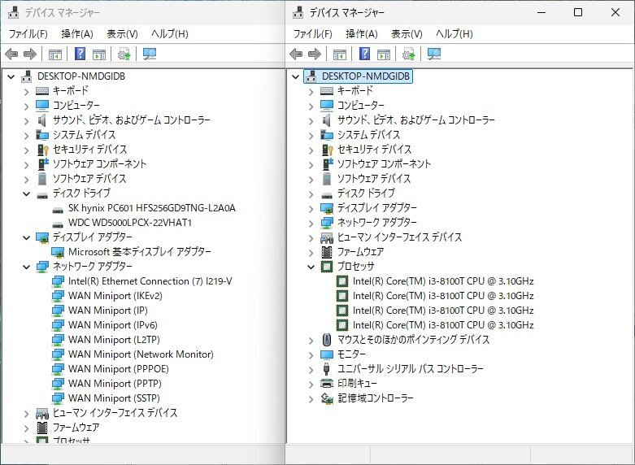This screenshot has height=465, width=635.
Task: Expand 印刷キュー node in right window
Action: [311, 384]
